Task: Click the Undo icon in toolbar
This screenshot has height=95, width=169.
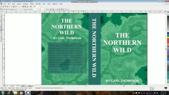Action: click(16, 6)
